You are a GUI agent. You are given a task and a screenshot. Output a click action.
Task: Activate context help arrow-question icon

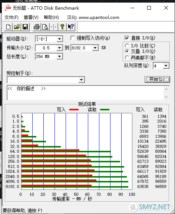[x=71, y=27]
